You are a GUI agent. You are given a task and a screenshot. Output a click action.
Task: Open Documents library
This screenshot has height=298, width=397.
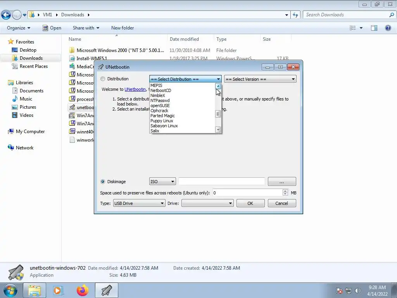pos(31,91)
